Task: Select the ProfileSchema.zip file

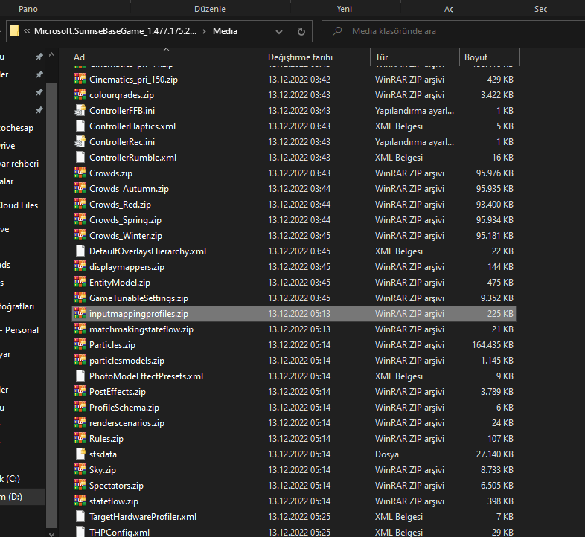Action: (294, 408)
